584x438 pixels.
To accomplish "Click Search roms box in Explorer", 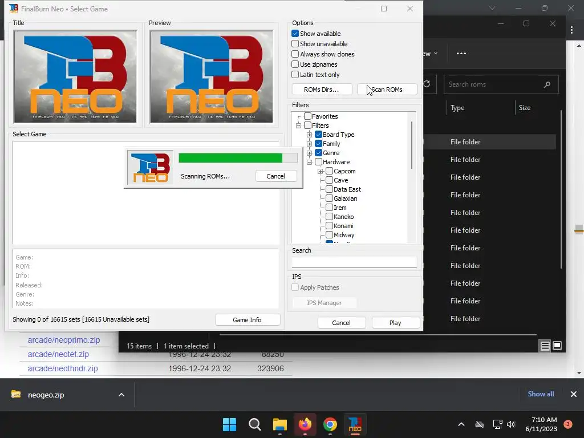I will (501, 84).
